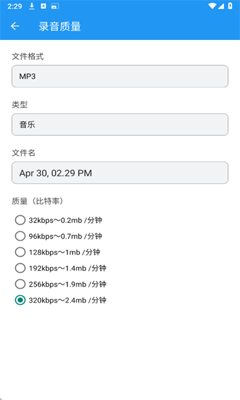Tap the back arrow icon

point(15,26)
